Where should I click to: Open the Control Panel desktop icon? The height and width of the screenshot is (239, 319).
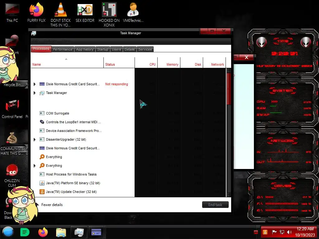[12, 109]
